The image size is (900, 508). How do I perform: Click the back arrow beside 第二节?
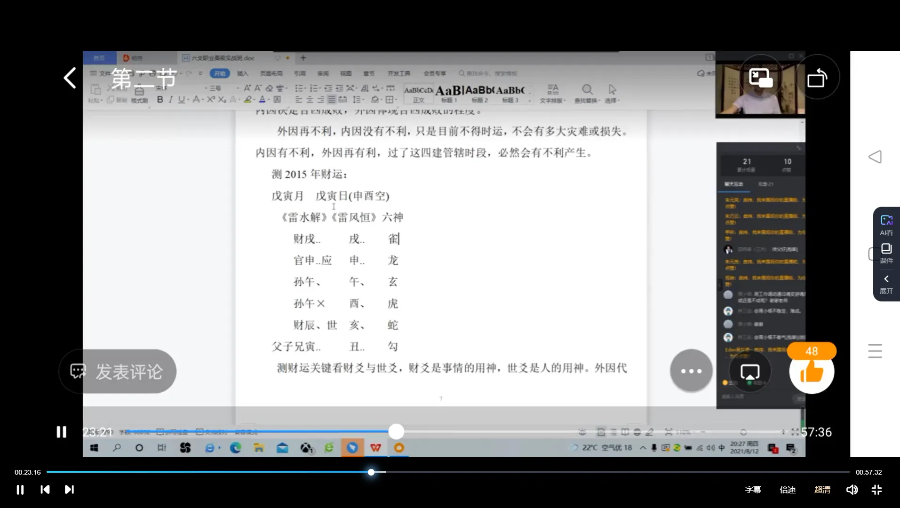coord(70,78)
